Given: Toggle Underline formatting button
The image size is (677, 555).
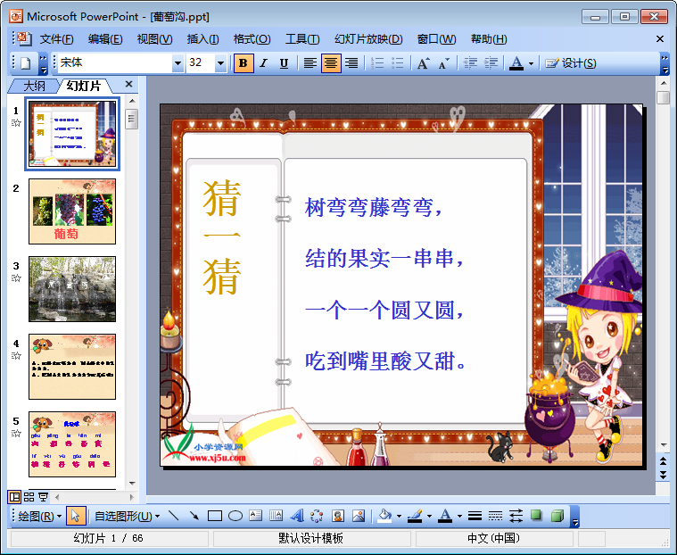Looking at the screenshot, I should click(x=284, y=63).
